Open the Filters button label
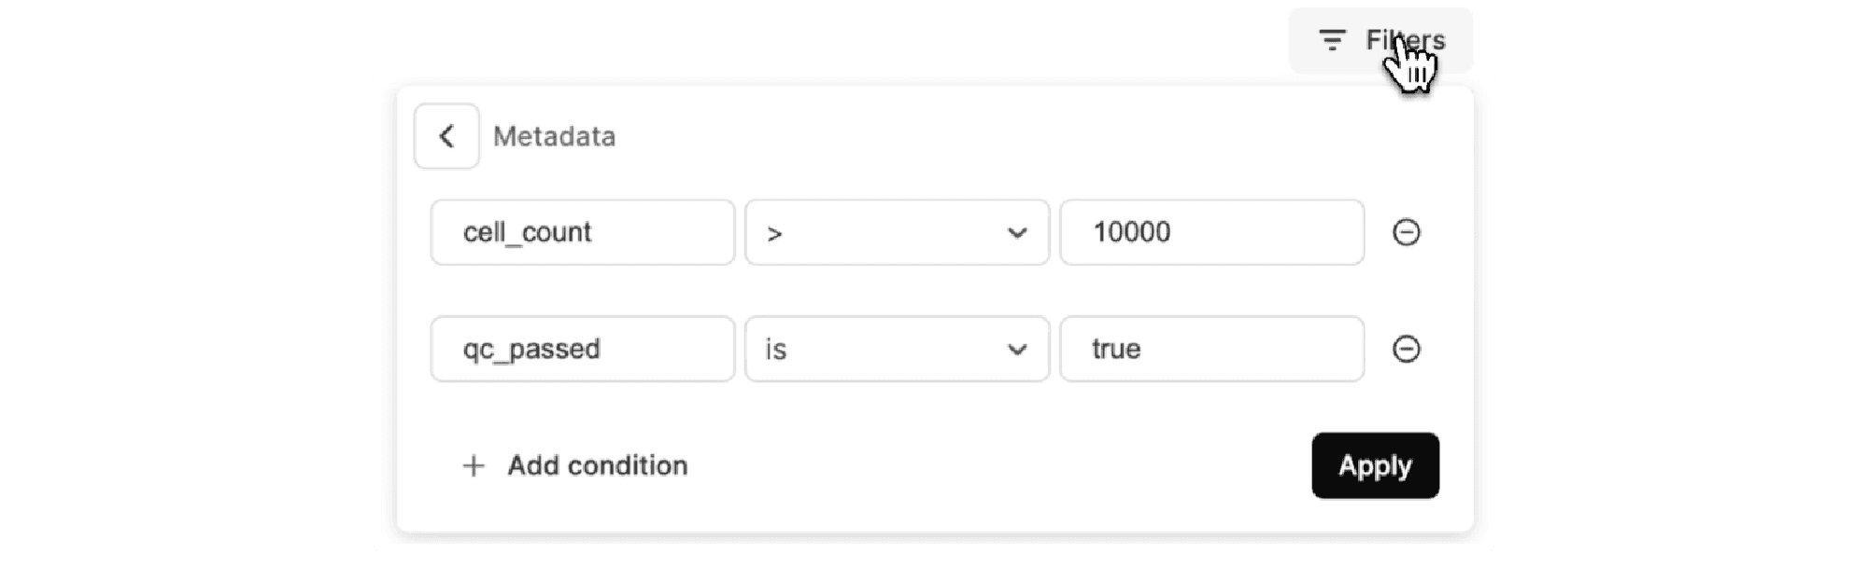The image size is (1868, 566). (x=1404, y=40)
